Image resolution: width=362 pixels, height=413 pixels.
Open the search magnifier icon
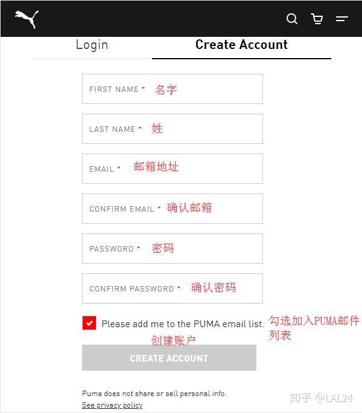click(x=292, y=19)
